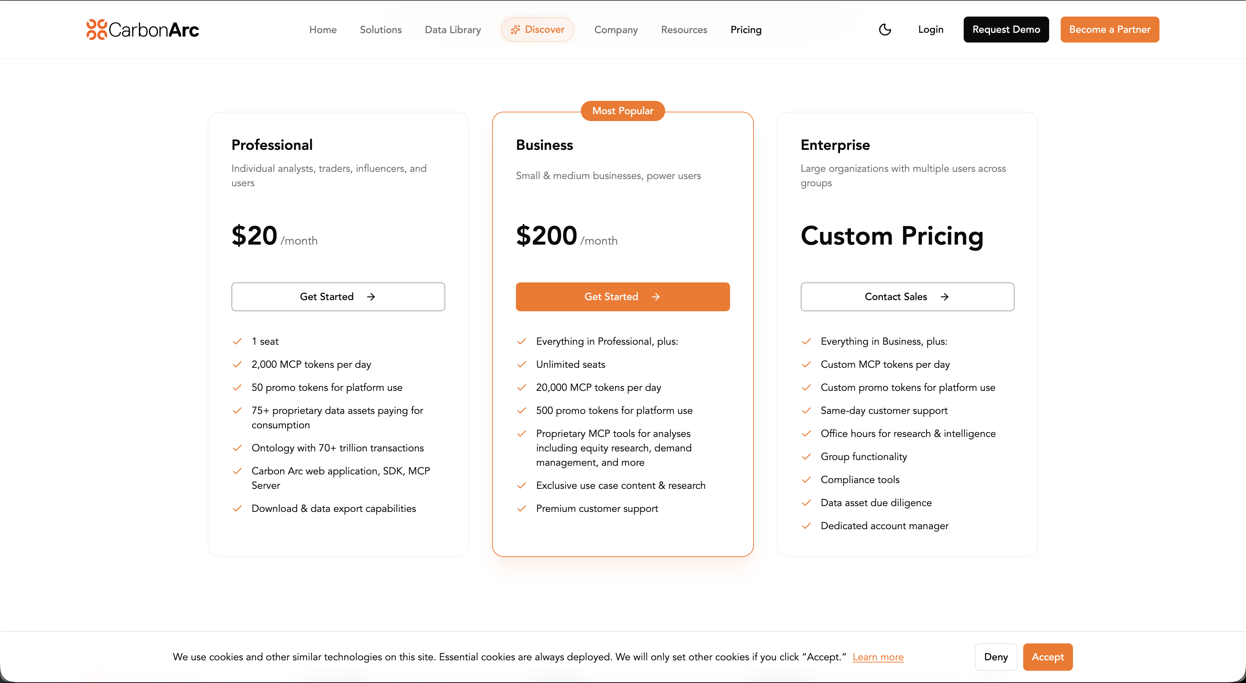
Task: Open the Solutions menu
Action: click(381, 30)
